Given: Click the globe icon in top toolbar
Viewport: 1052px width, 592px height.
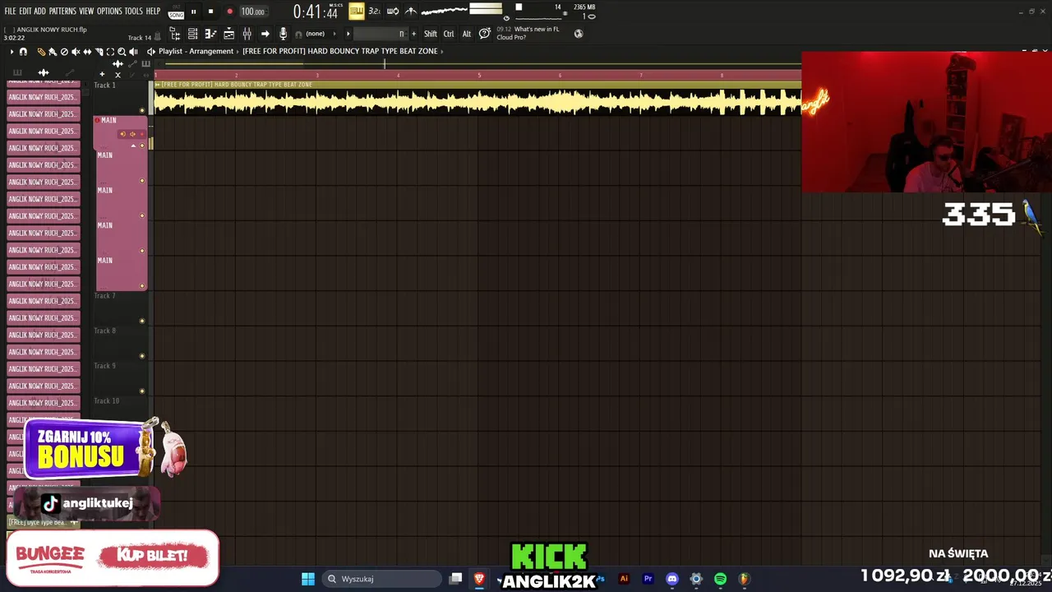Looking at the screenshot, I should coord(579,34).
